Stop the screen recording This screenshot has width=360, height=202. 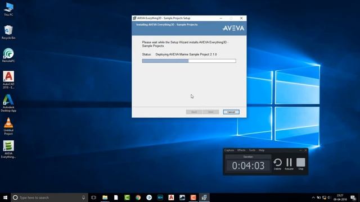click(301, 164)
